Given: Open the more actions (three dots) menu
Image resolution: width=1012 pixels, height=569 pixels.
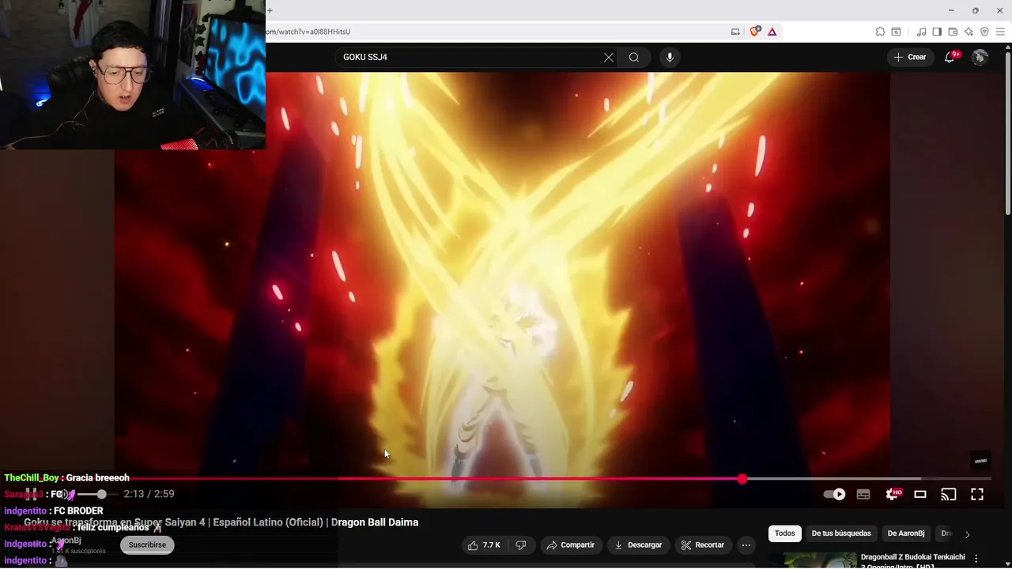Looking at the screenshot, I should pos(746,545).
